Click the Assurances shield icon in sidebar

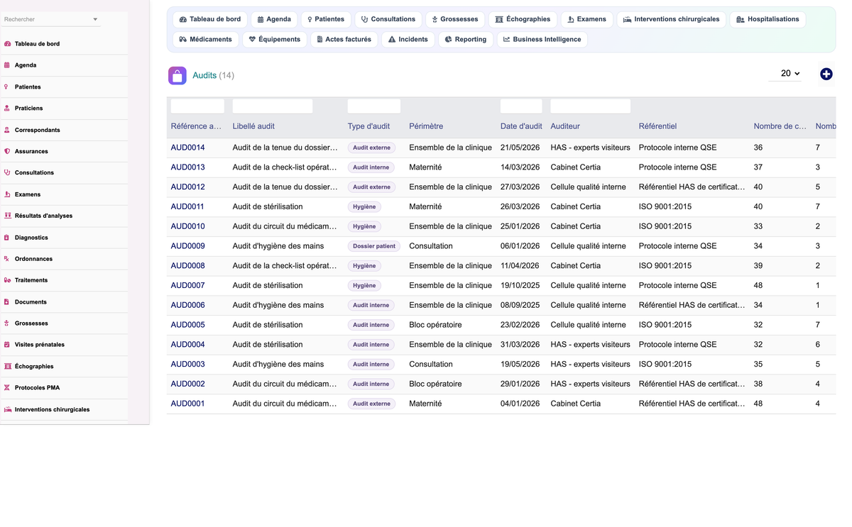(x=7, y=151)
